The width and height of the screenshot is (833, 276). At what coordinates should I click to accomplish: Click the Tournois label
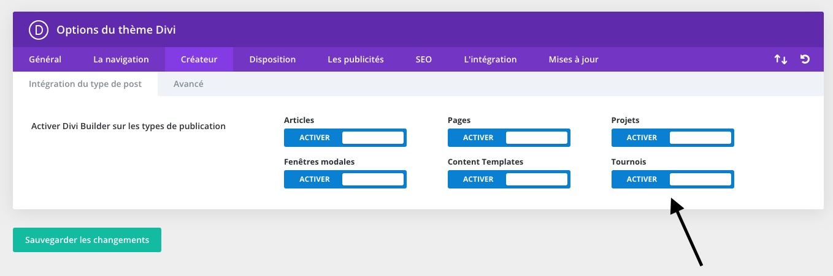629,162
